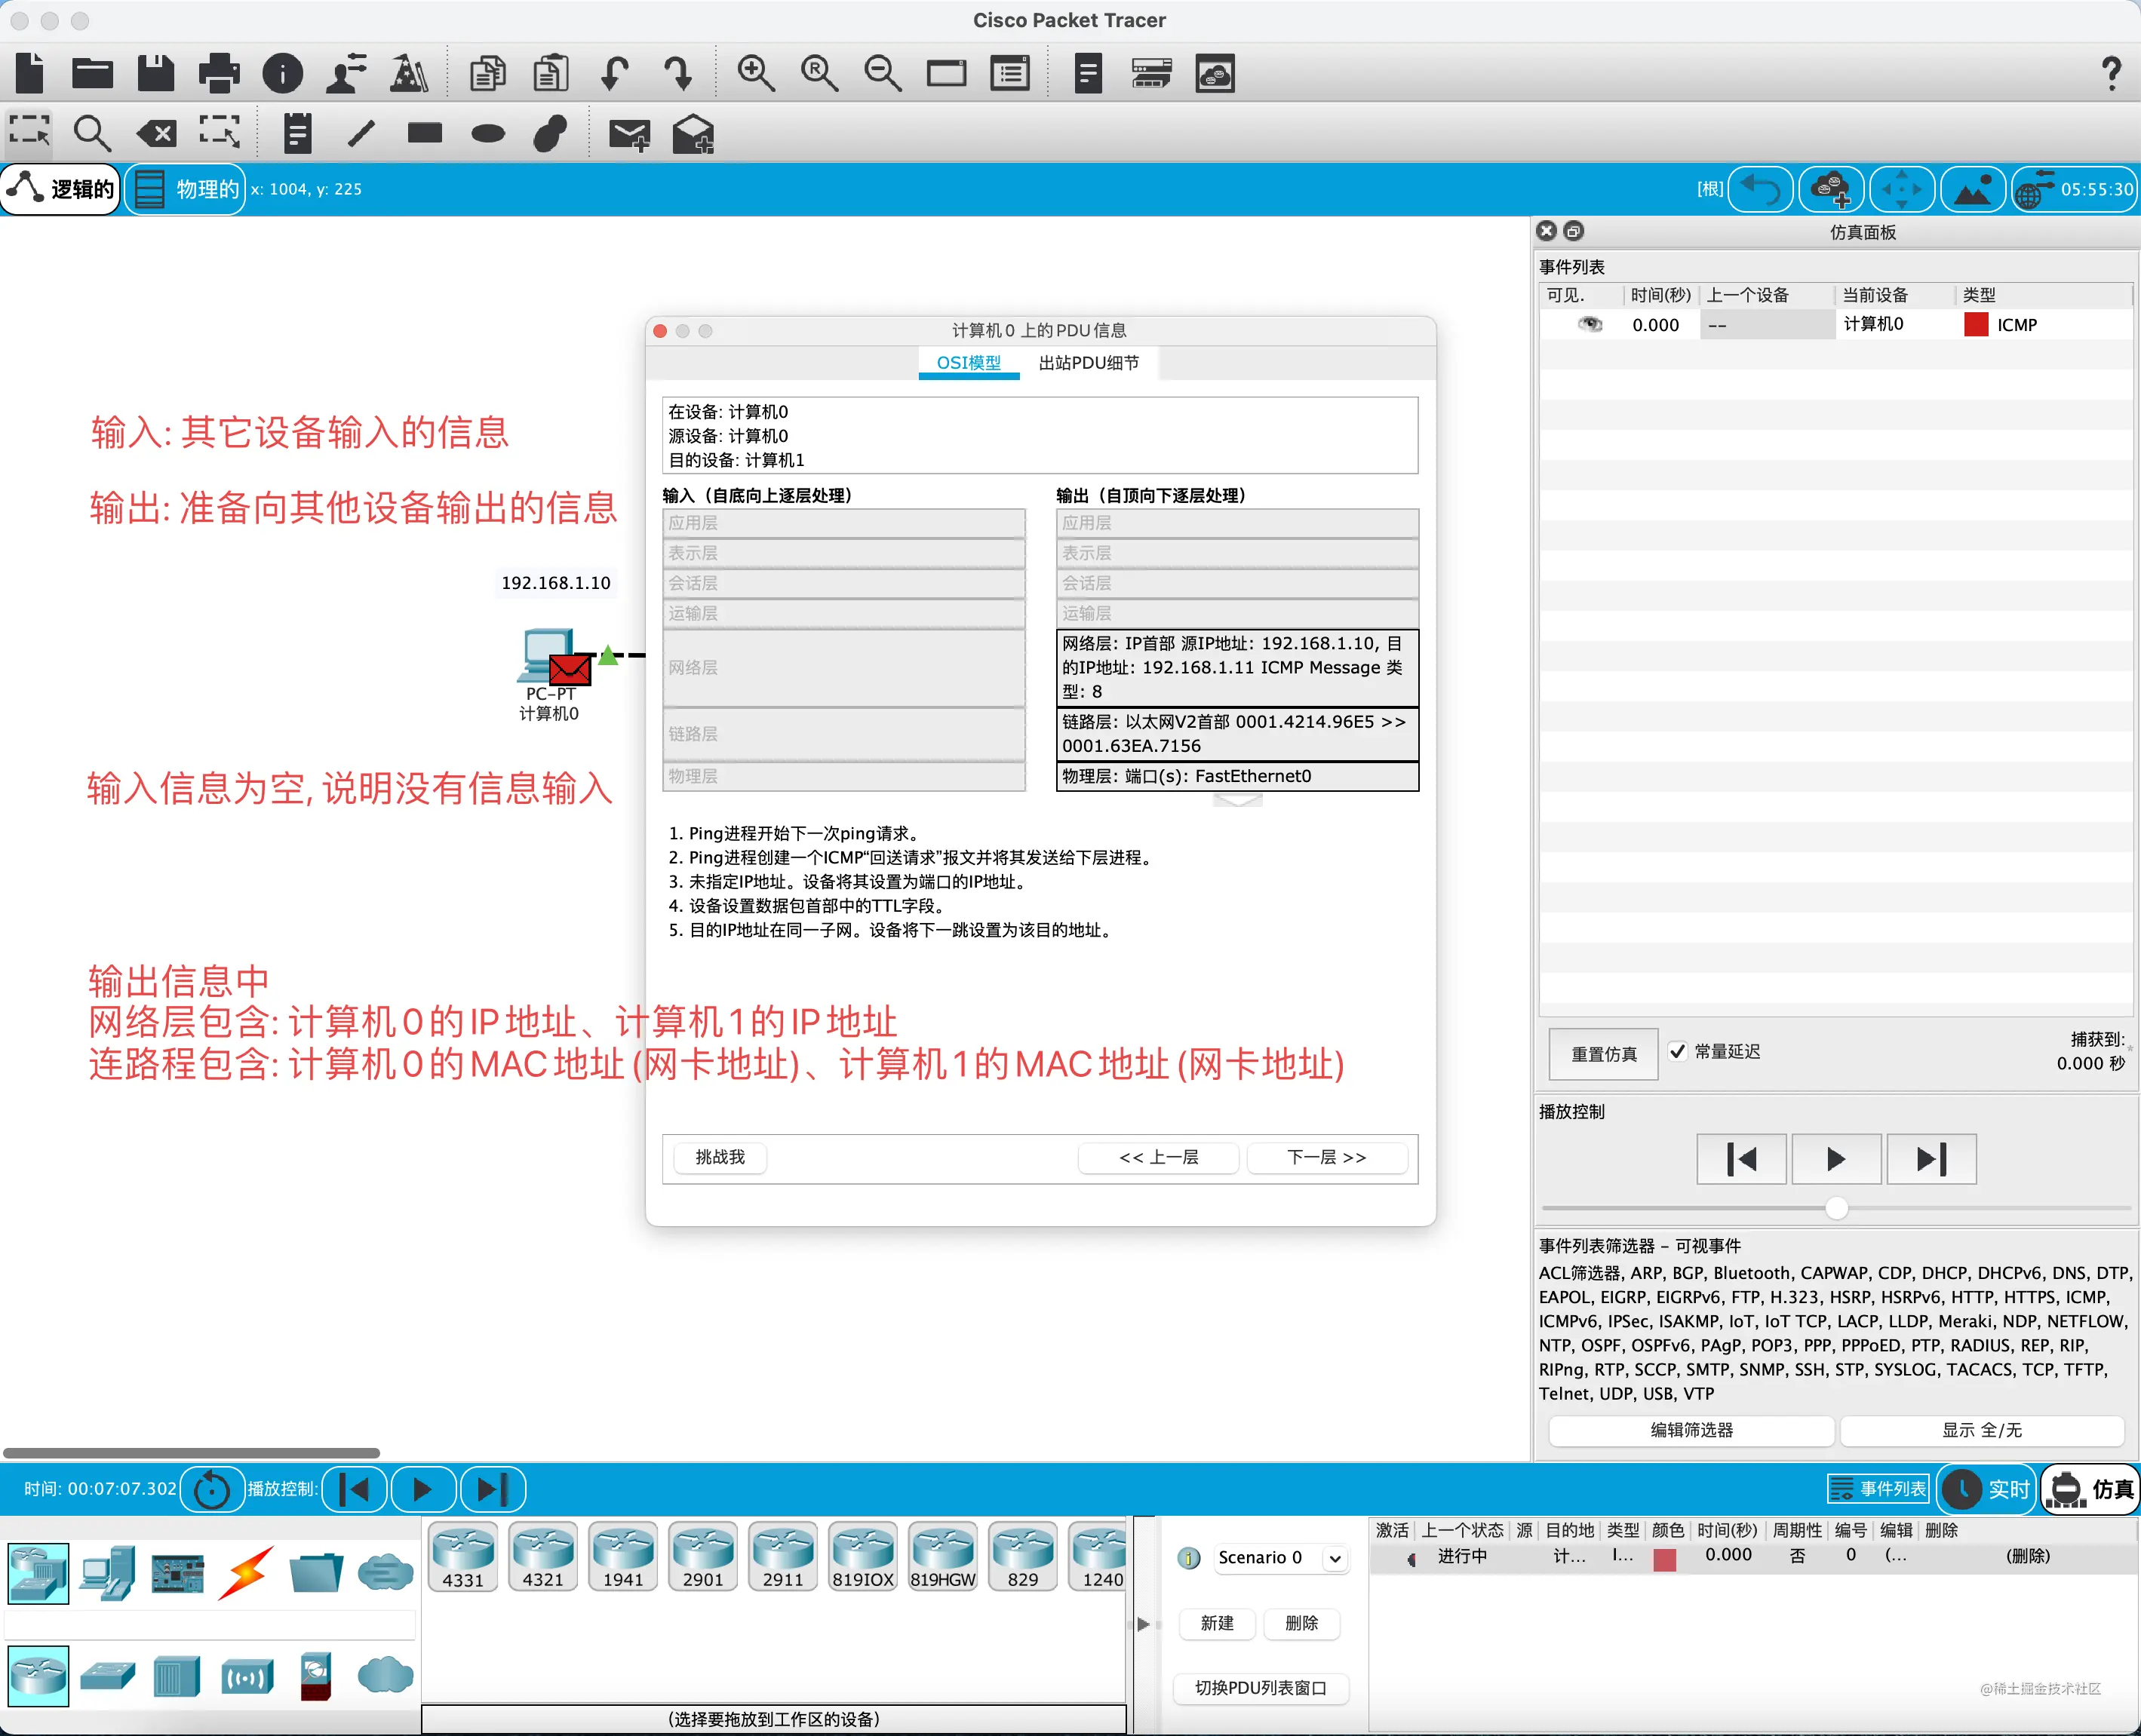Select the ellipse drawing tool
The image size is (2141, 1736).
pos(488,133)
